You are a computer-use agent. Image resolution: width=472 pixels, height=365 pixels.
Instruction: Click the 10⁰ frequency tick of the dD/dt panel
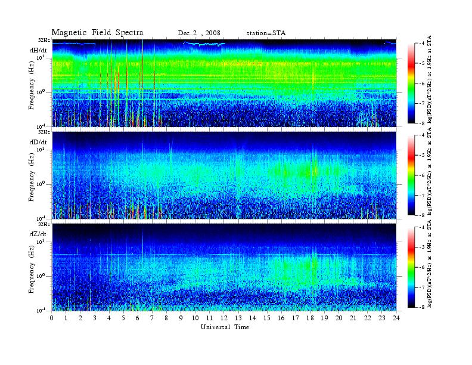[x=41, y=184]
